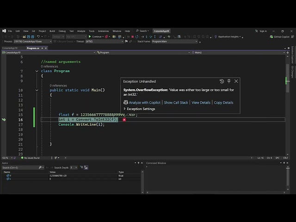The width and height of the screenshot is (296, 222).
Task: Click the Hot Reload flame icon
Action: [106, 37]
